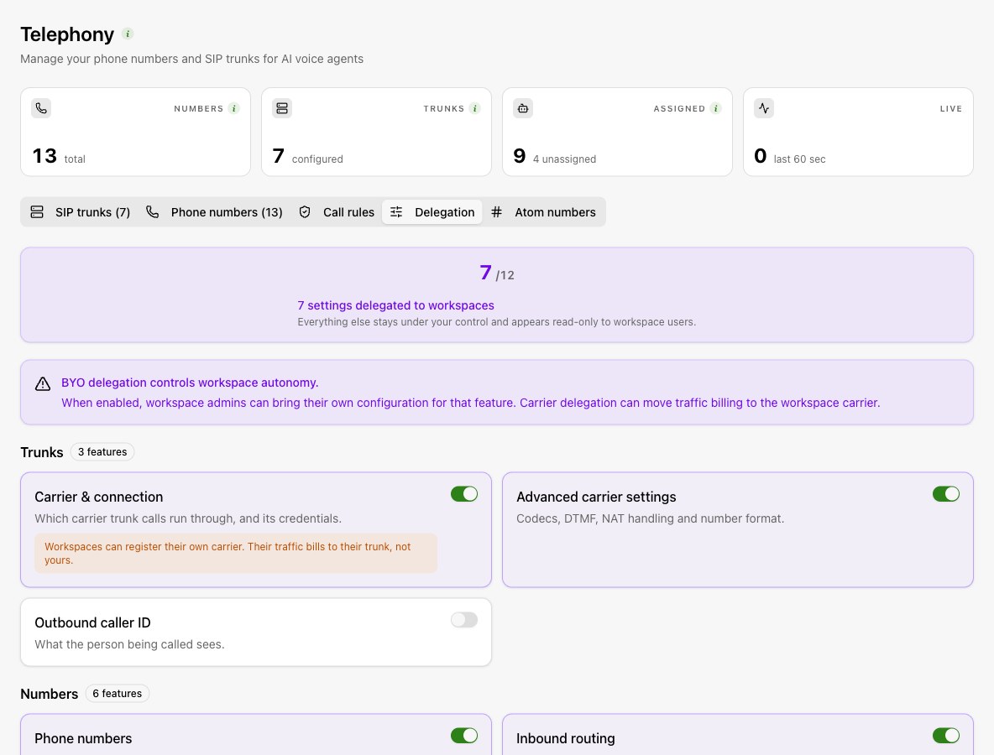Screen dimensions: 994x755
Task: Enable Outbound caller ID delegation toggle
Action: click(x=464, y=620)
